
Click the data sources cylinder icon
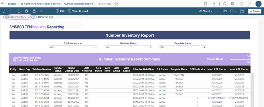[x=214, y=4]
